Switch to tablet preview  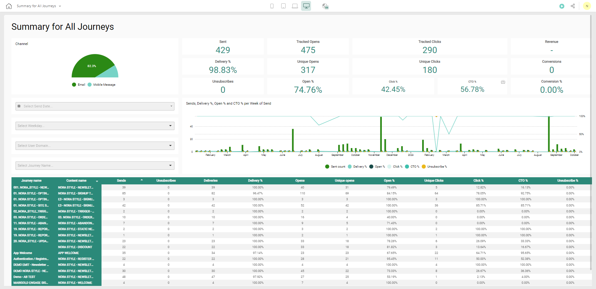pyautogui.click(x=283, y=6)
